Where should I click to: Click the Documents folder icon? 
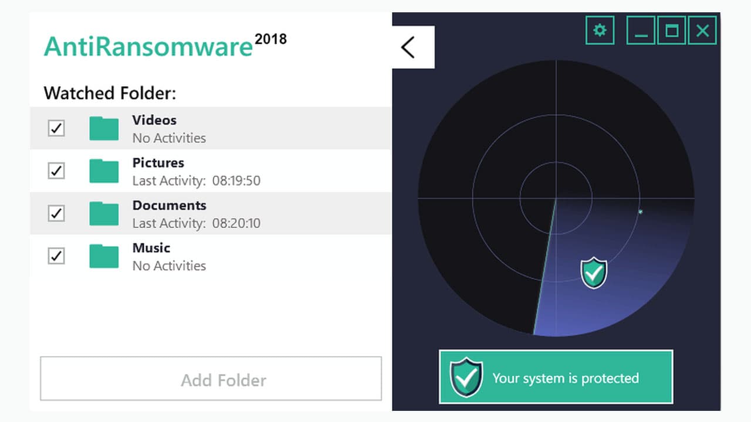[x=104, y=213]
